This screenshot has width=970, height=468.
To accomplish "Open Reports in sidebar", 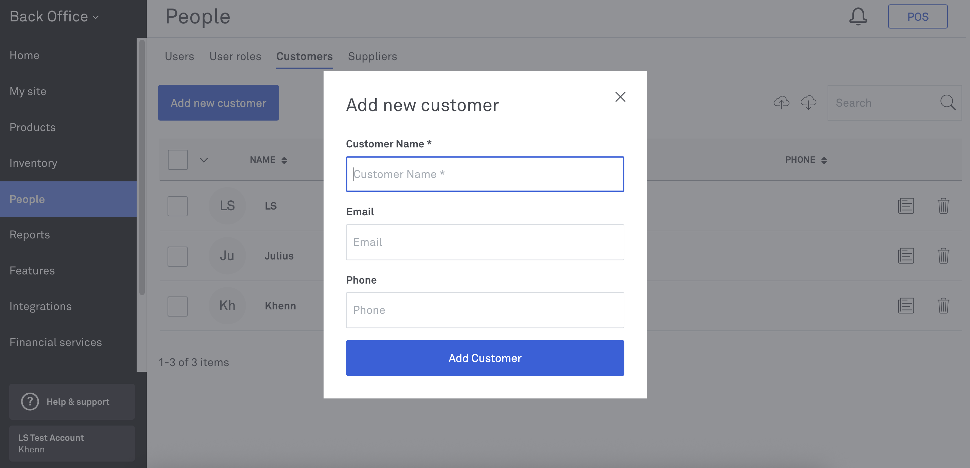I will click(x=68, y=235).
